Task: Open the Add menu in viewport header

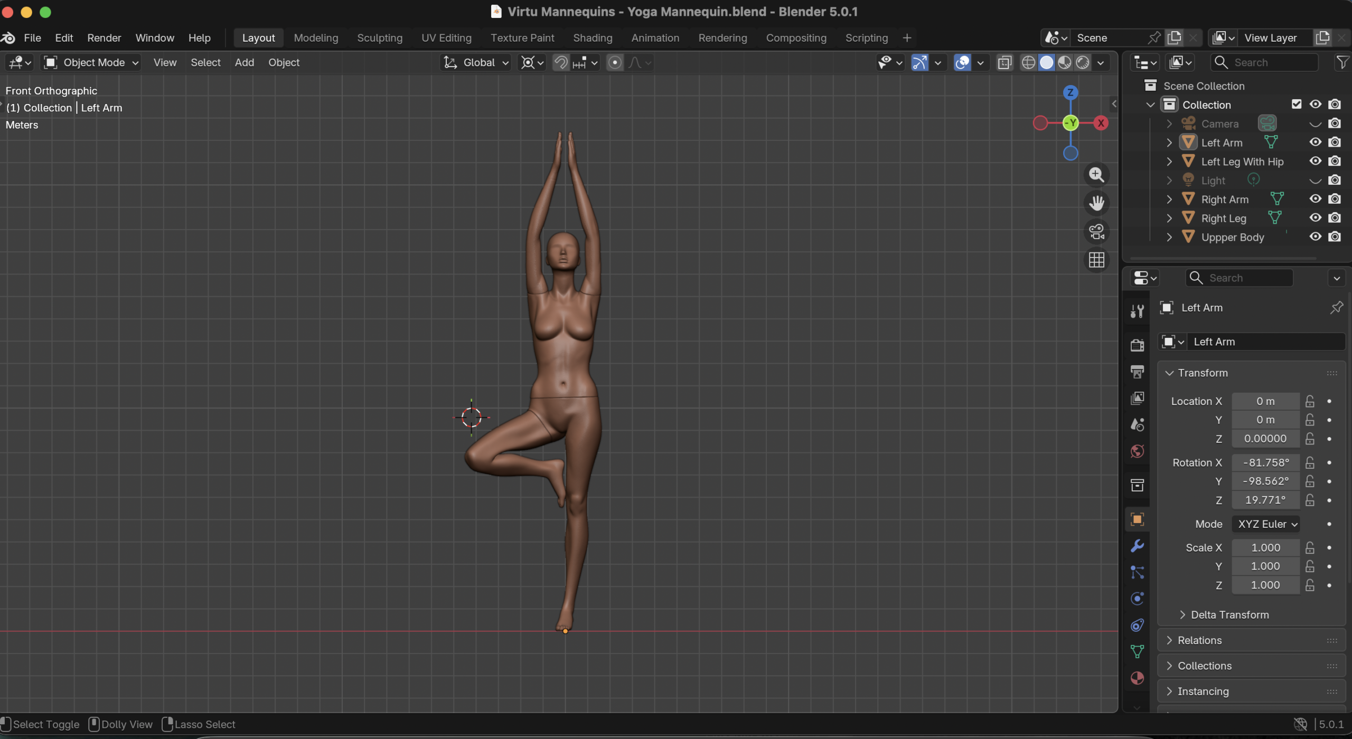Action: tap(244, 63)
